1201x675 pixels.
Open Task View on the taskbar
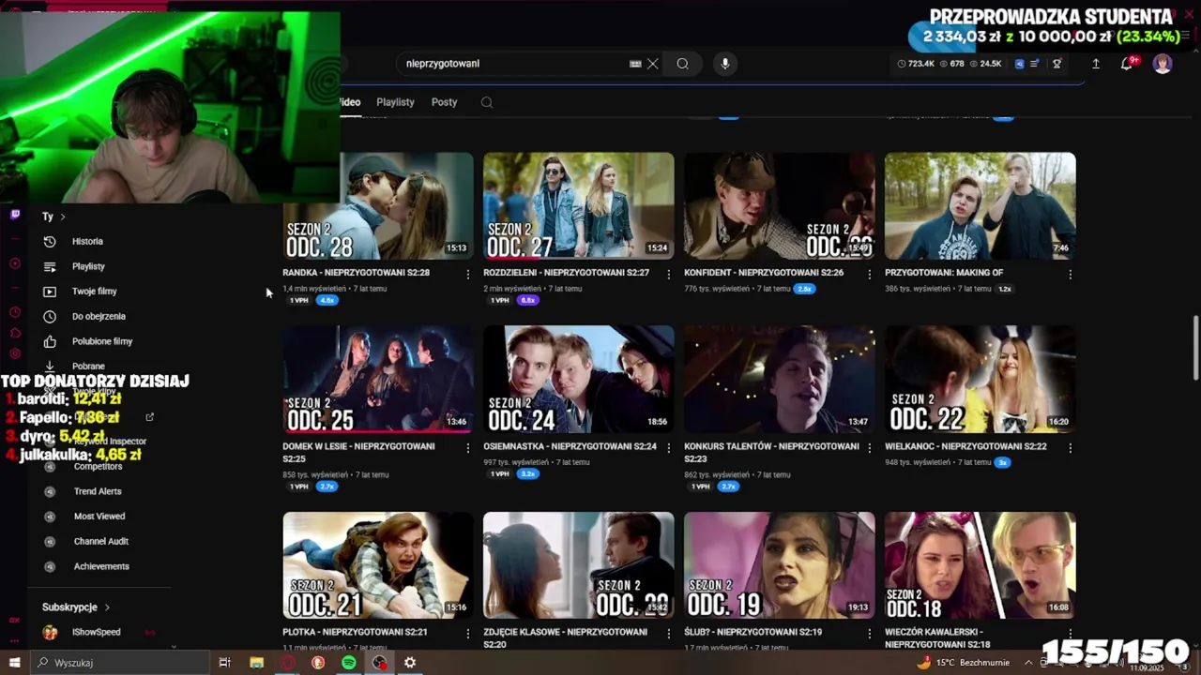coord(224,663)
